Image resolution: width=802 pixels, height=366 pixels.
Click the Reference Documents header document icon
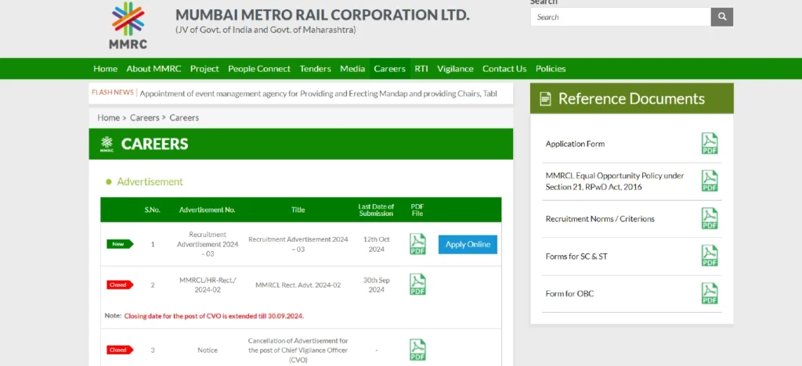[546, 99]
